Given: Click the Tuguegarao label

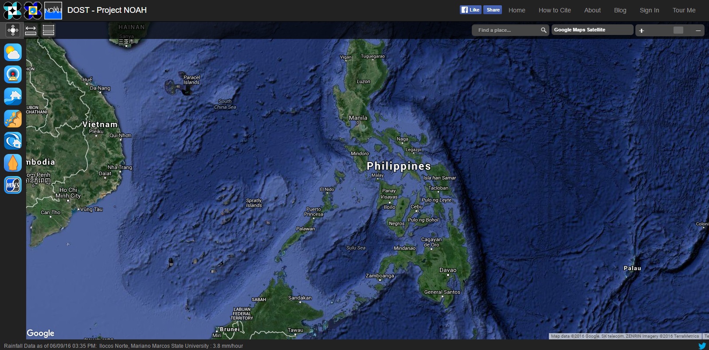Looking at the screenshot, I should pos(372,56).
